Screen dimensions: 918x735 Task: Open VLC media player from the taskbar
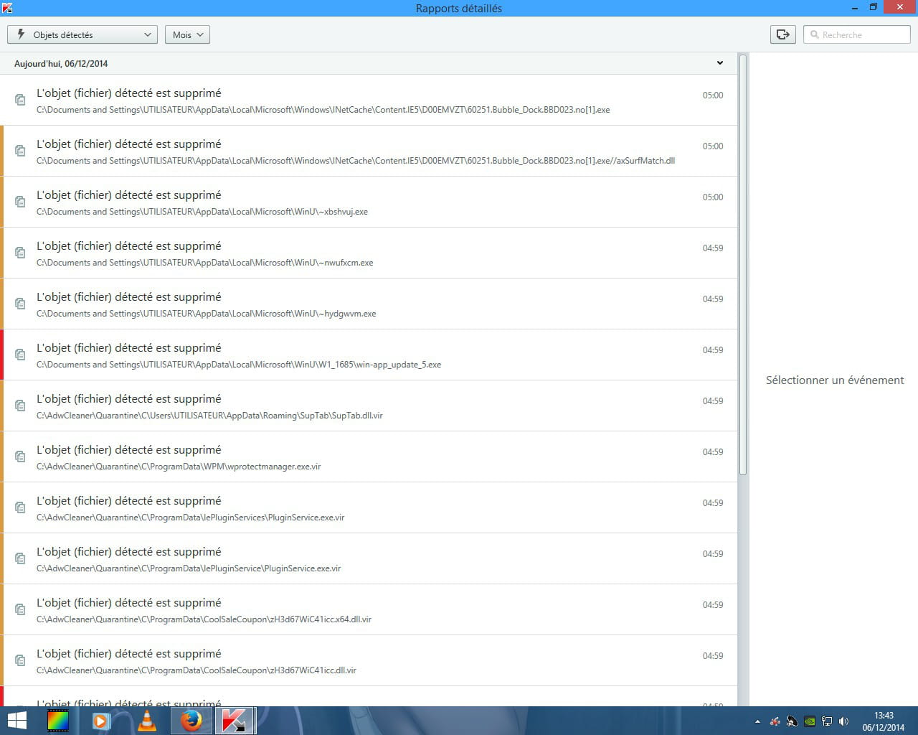146,721
